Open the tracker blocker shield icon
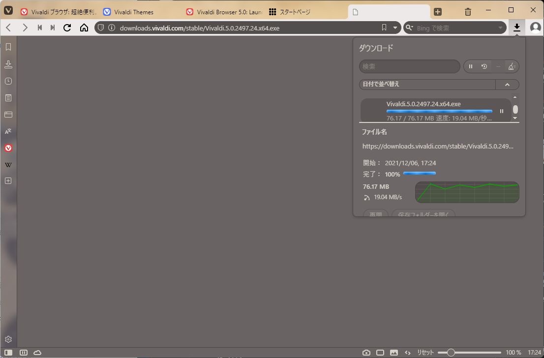 (101, 28)
